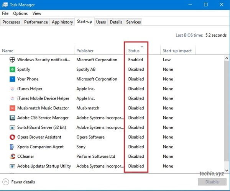Click the Adobe Updater Startup Utility icon

(12, 166)
